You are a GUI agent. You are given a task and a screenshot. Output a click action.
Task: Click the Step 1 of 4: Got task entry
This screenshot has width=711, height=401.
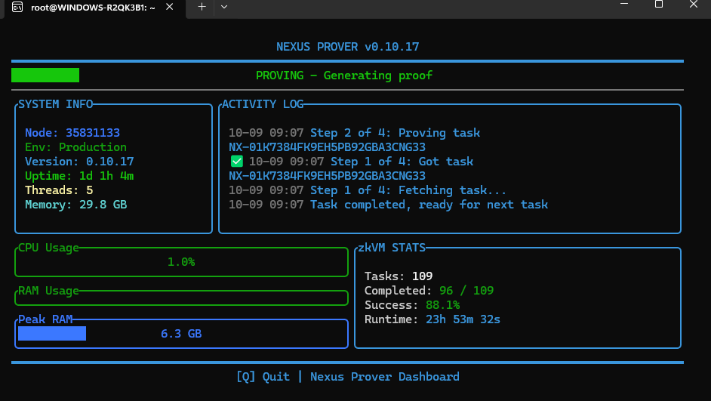(x=361, y=162)
